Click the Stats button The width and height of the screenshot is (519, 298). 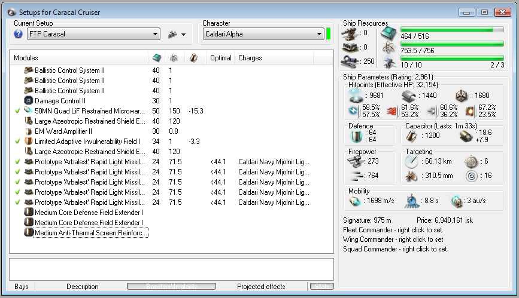click(322, 287)
